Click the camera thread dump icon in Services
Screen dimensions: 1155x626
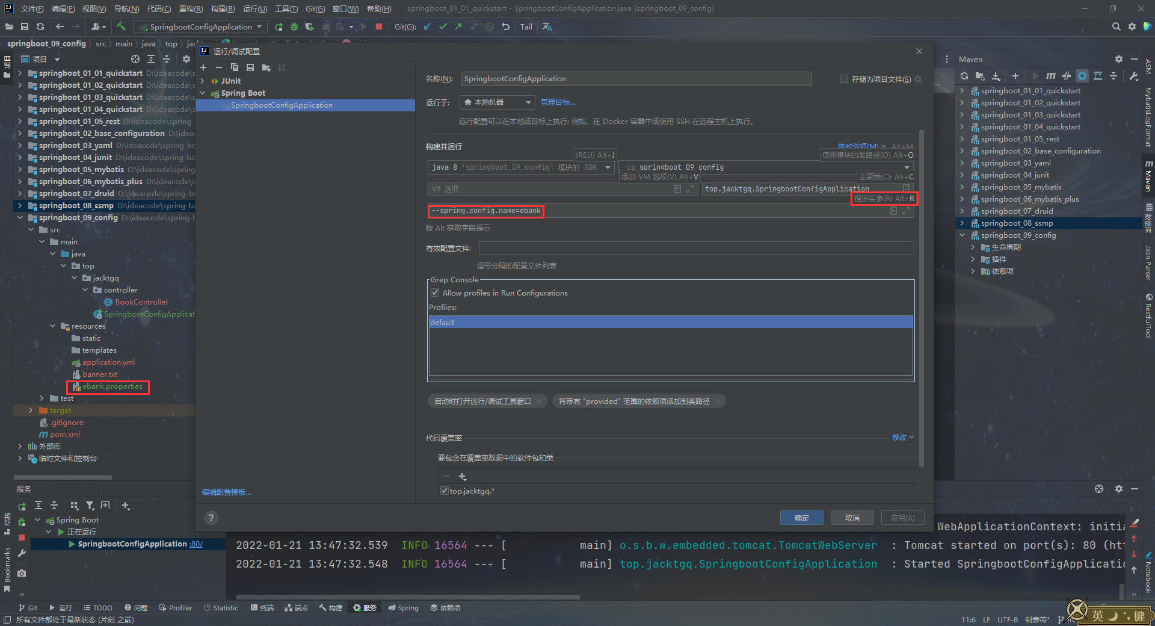pos(22,573)
